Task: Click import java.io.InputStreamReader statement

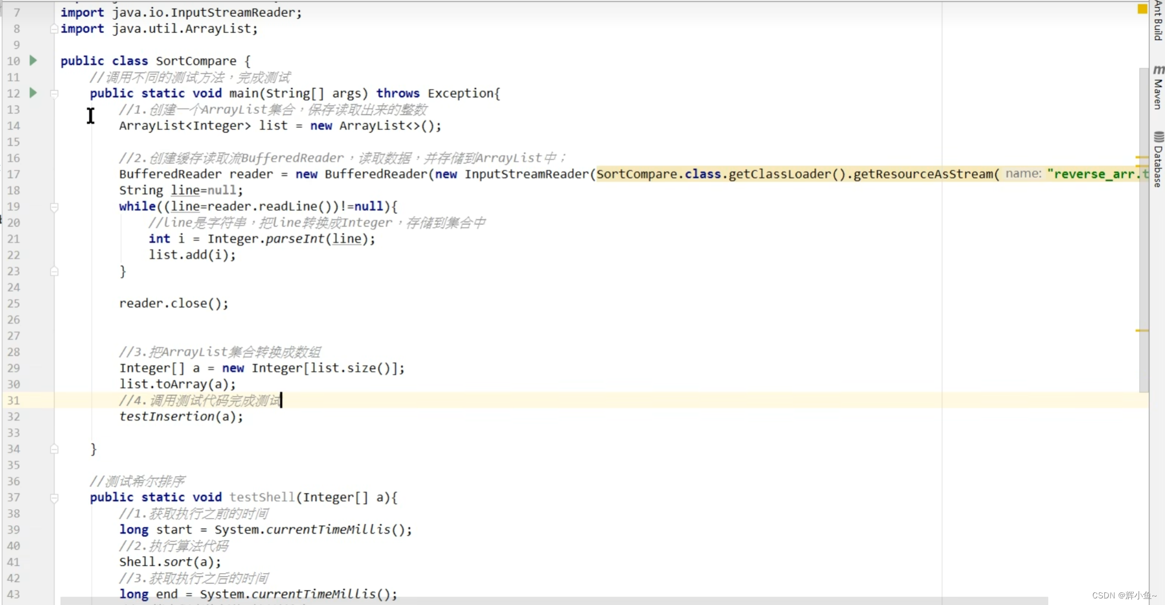Action: 181,12
